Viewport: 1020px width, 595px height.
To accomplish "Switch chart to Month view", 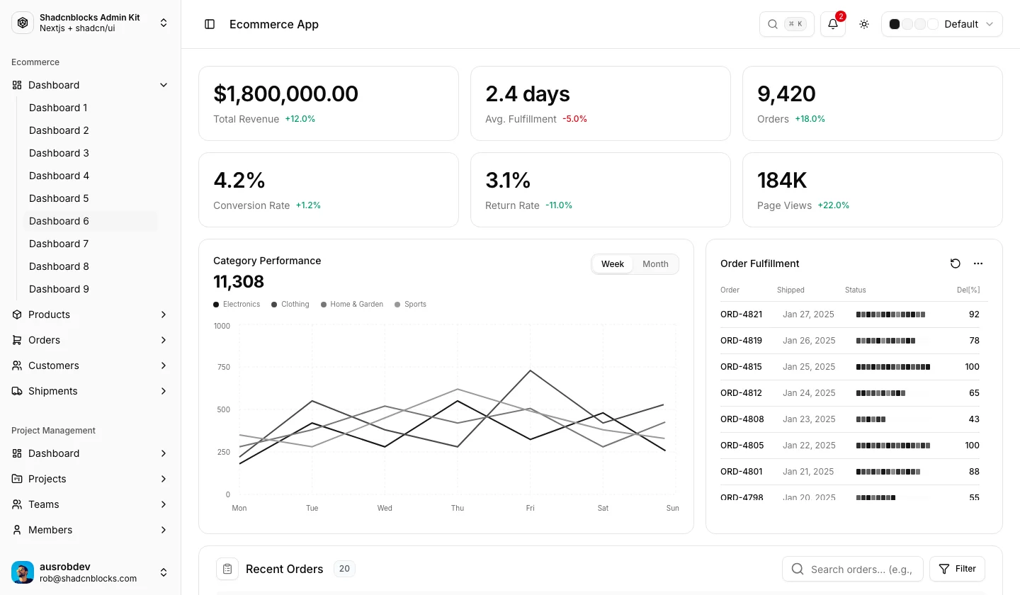I will 655,264.
